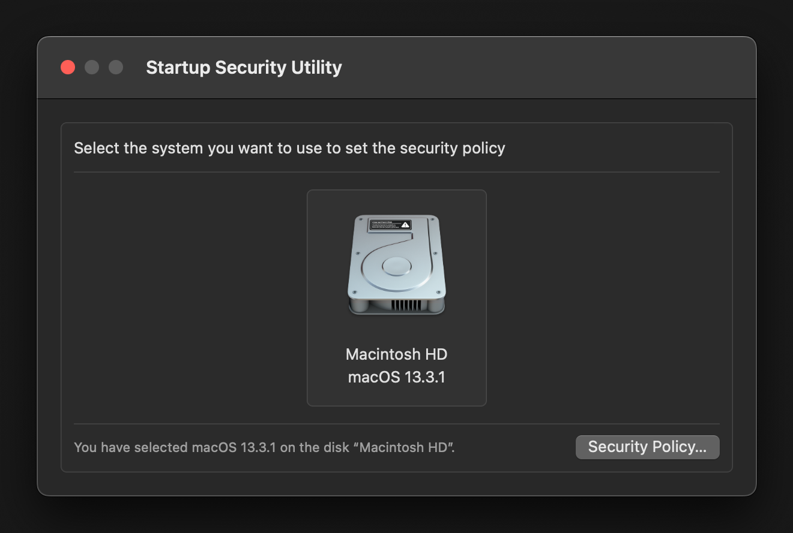Click the "macOS 13.3.1" version label under the disk

[397, 378]
